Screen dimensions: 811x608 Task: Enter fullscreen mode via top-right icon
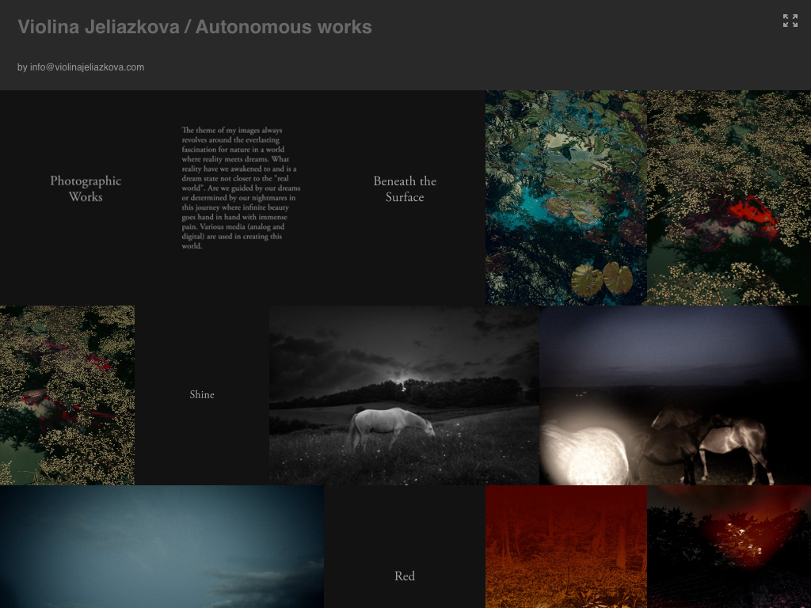790,21
